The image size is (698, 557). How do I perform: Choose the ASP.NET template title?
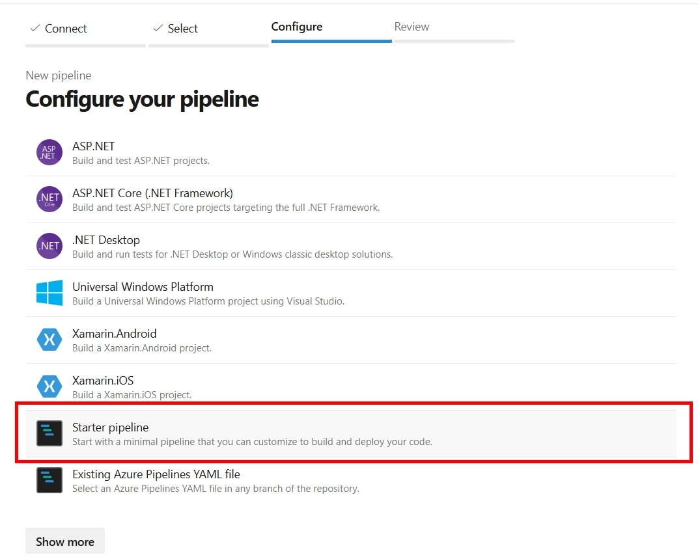94,146
